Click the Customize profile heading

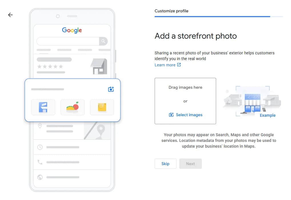171,11
